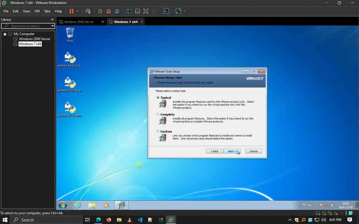Select the python-3.8.2rc2 installer icon

(70, 59)
